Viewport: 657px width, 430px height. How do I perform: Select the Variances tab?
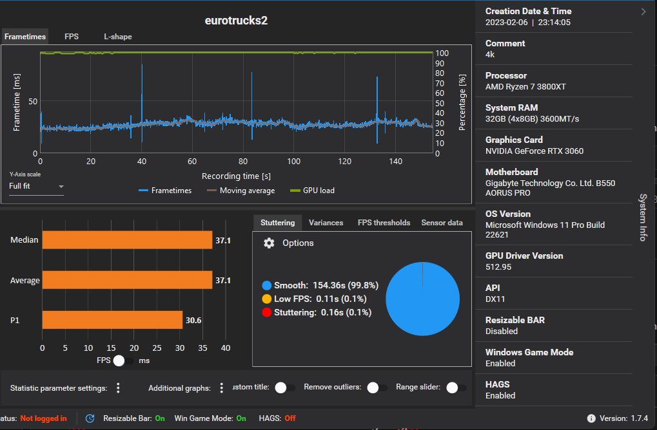[x=326, y=223]
